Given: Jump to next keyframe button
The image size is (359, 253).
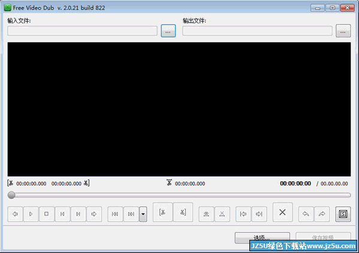Looking at the screenshot, I should click(131, 214).
